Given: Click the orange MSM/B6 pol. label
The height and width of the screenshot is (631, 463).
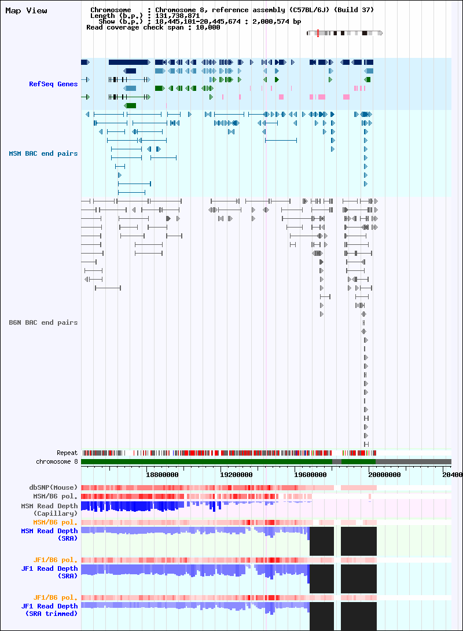Looking at the screenshot, I should pos(56,522).
